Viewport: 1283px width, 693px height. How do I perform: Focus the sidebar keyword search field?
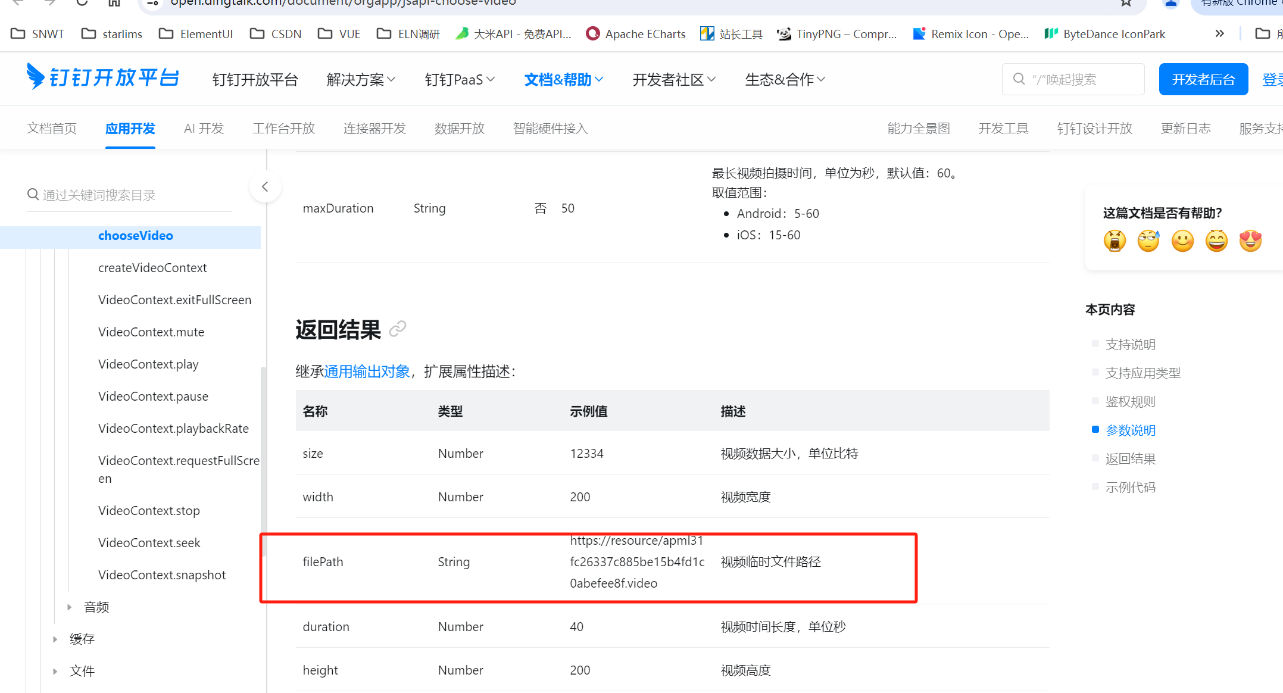point(129,195)
